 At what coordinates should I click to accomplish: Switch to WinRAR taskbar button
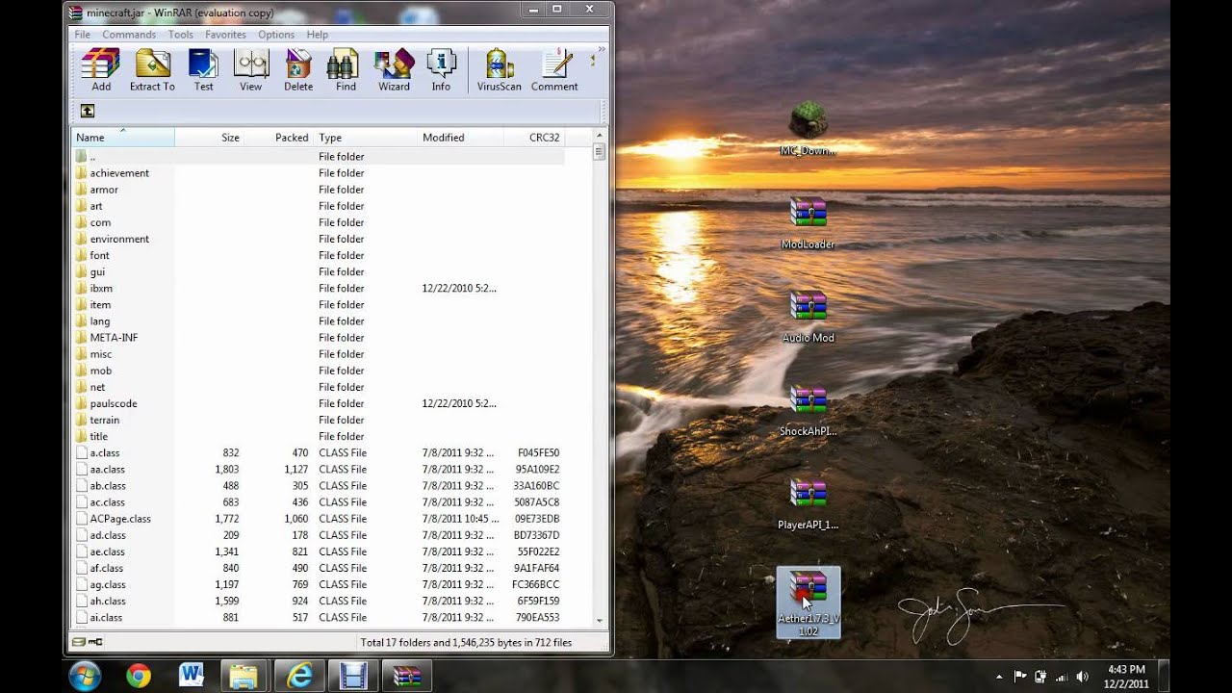point(407,676)
